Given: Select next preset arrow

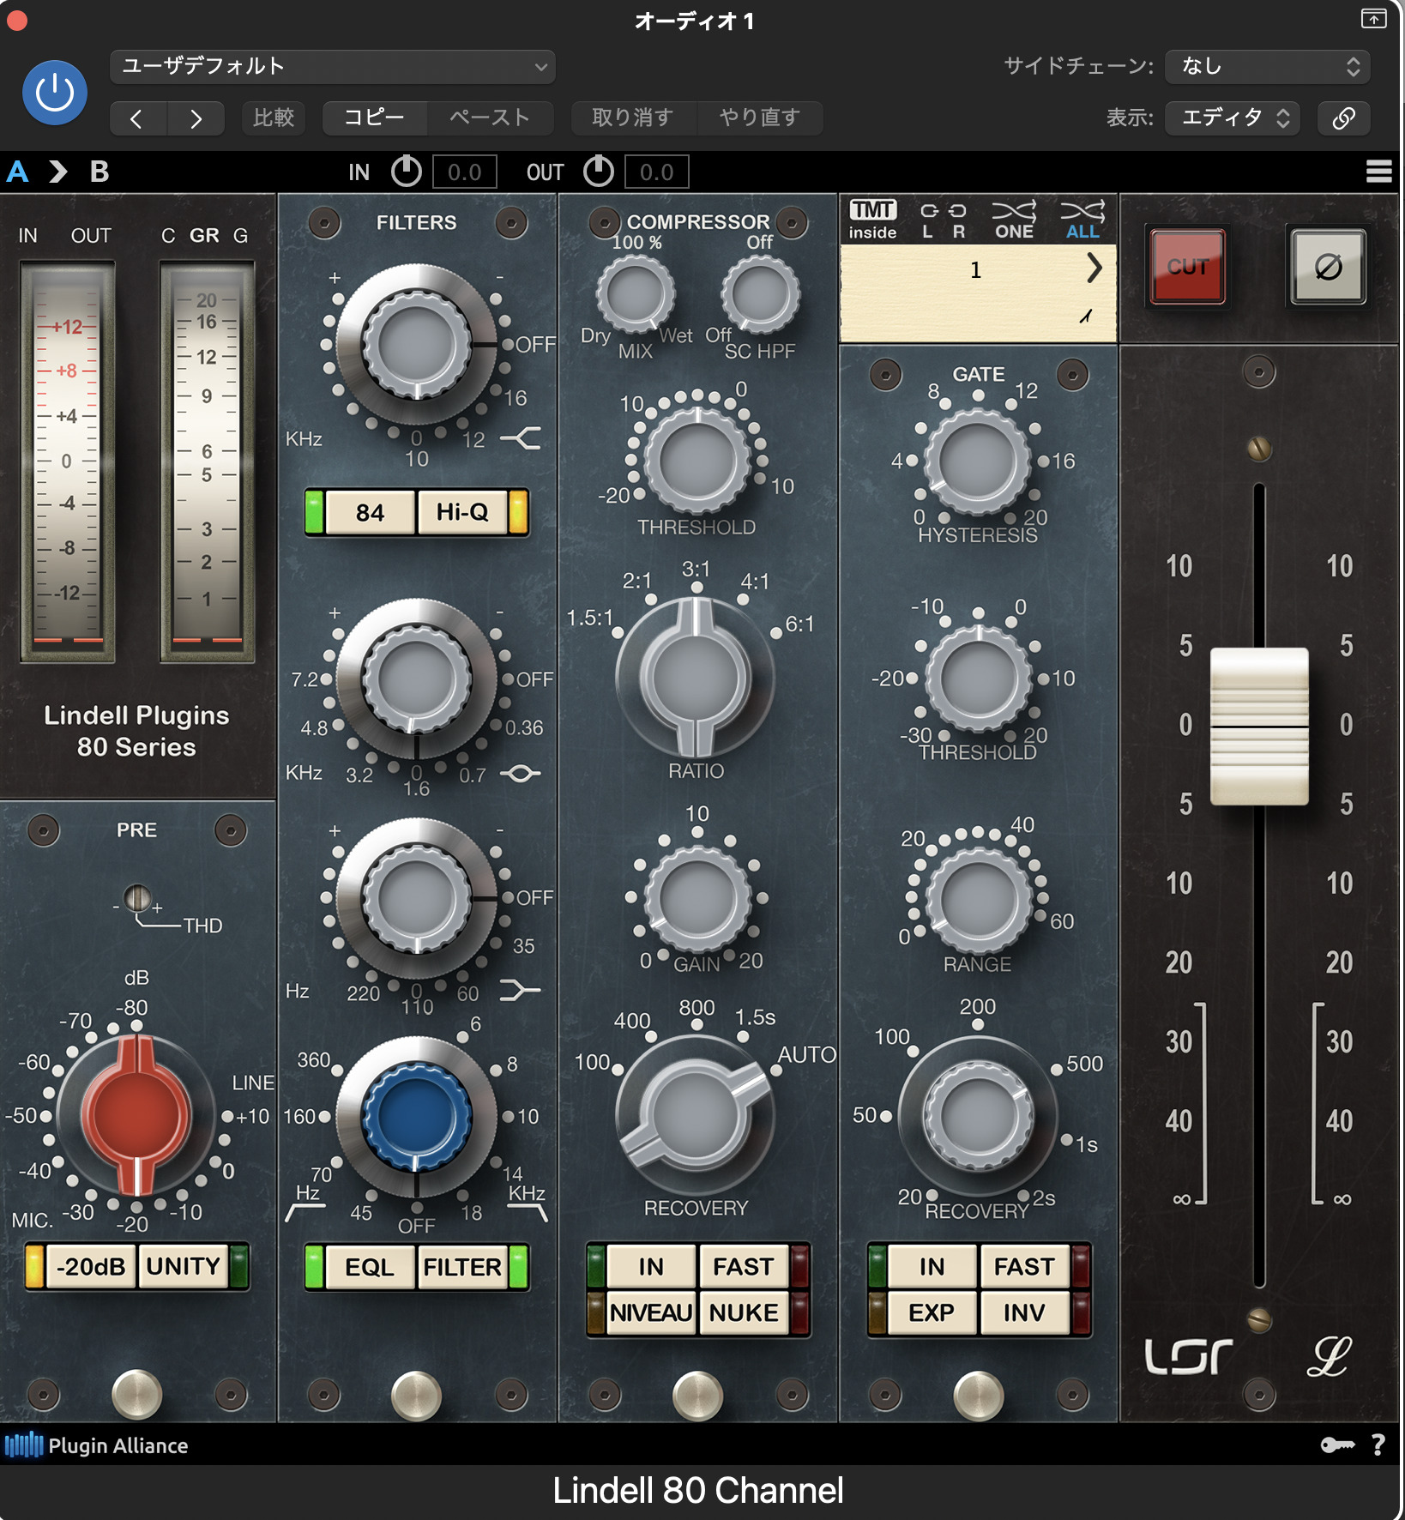Looking at the screenshot, I should (x=196, y=118).
